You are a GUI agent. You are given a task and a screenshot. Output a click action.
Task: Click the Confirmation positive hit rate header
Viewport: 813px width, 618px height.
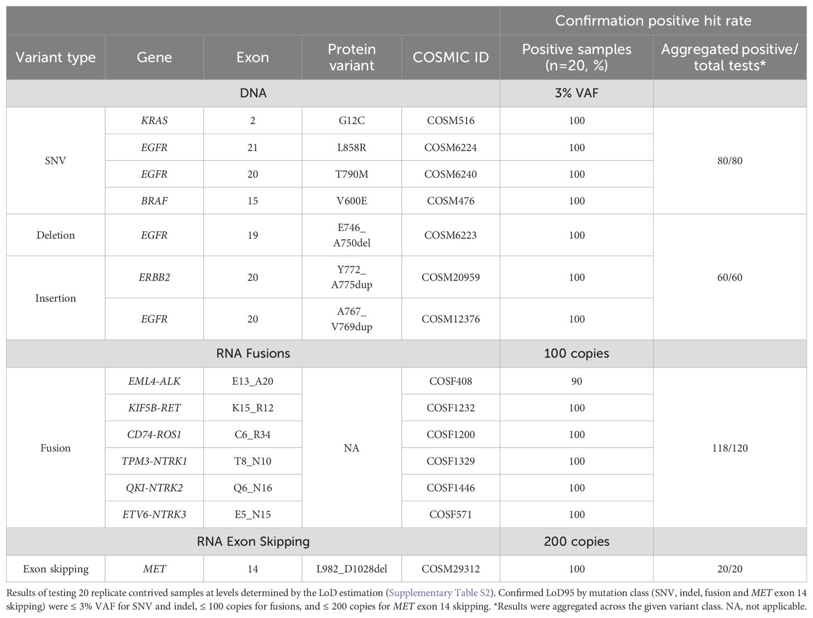tap(653, 21)
